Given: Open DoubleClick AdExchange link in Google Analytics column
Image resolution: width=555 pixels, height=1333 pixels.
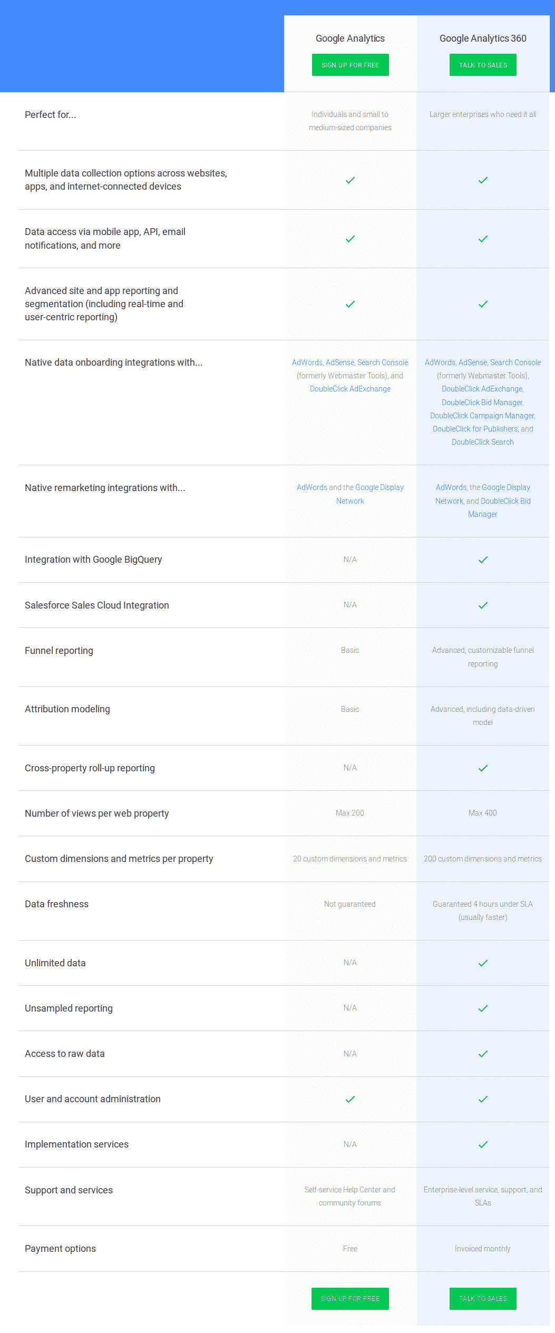Looking at the screenshot, I should tap(350, 389).
